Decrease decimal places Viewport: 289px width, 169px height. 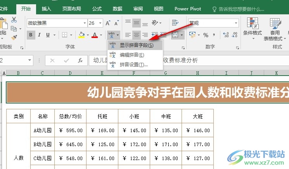234,35
